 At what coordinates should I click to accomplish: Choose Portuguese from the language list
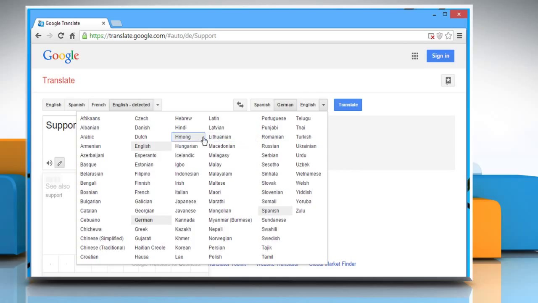(x=274, y=118)
